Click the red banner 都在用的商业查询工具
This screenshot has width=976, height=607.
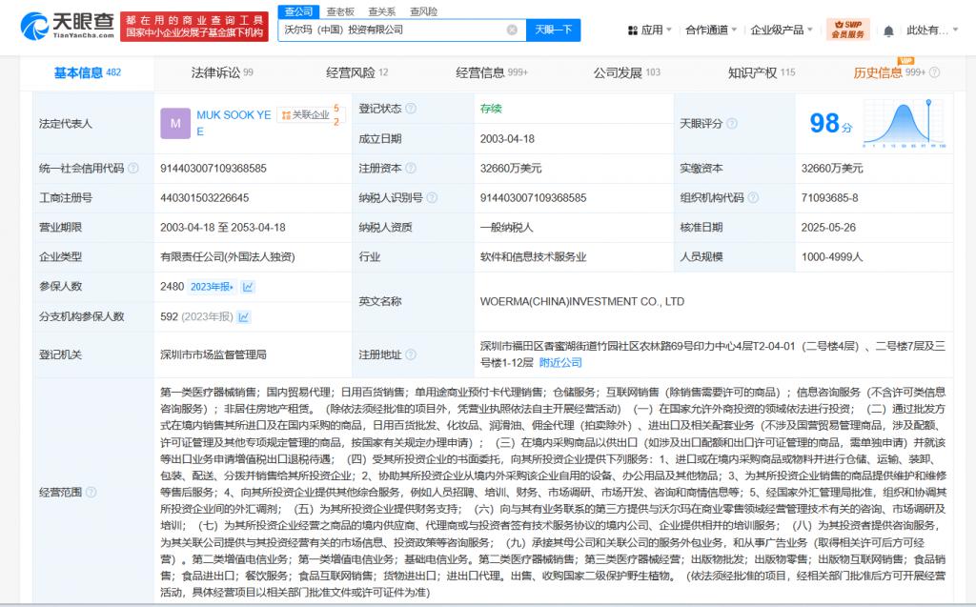194,26
